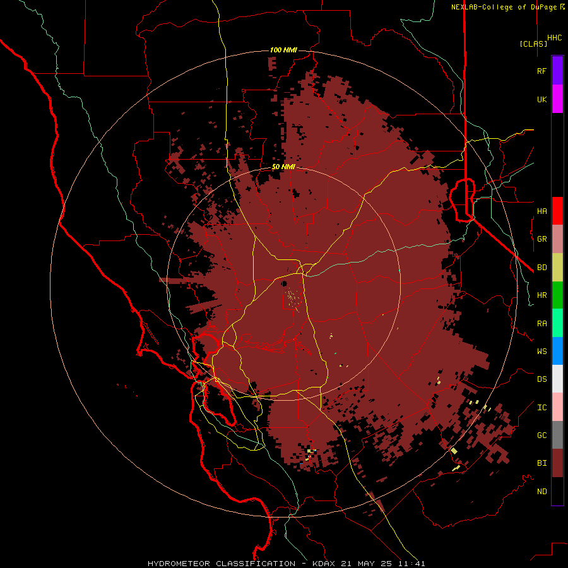Click the HR legend label
568x568 pixels.
point(541,295)
